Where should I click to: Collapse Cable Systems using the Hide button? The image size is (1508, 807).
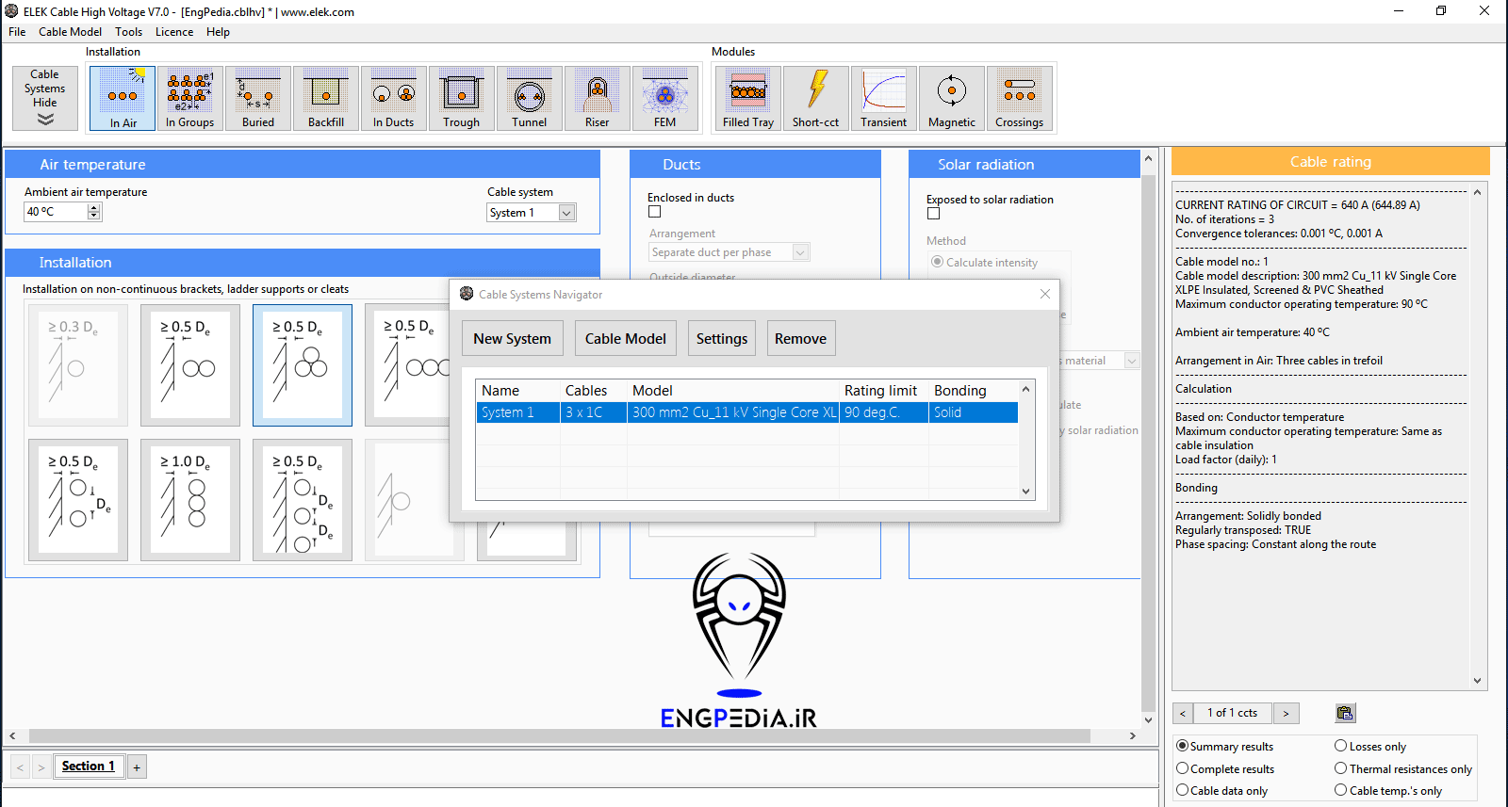[x=45, y=98]
